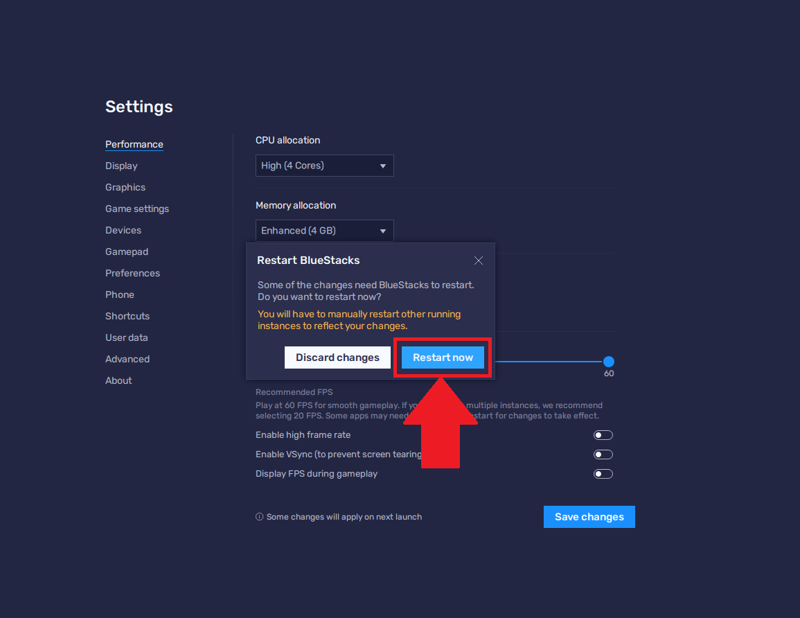Expand the Memory allocation dropdown
The width and height of the screenshot is (800, 618).
click(324, 231)
